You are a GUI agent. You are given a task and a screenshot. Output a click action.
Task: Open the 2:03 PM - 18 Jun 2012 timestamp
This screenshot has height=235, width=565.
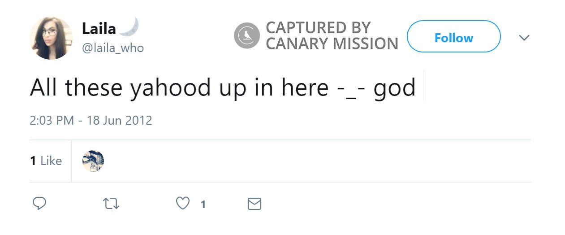point(91,121)
